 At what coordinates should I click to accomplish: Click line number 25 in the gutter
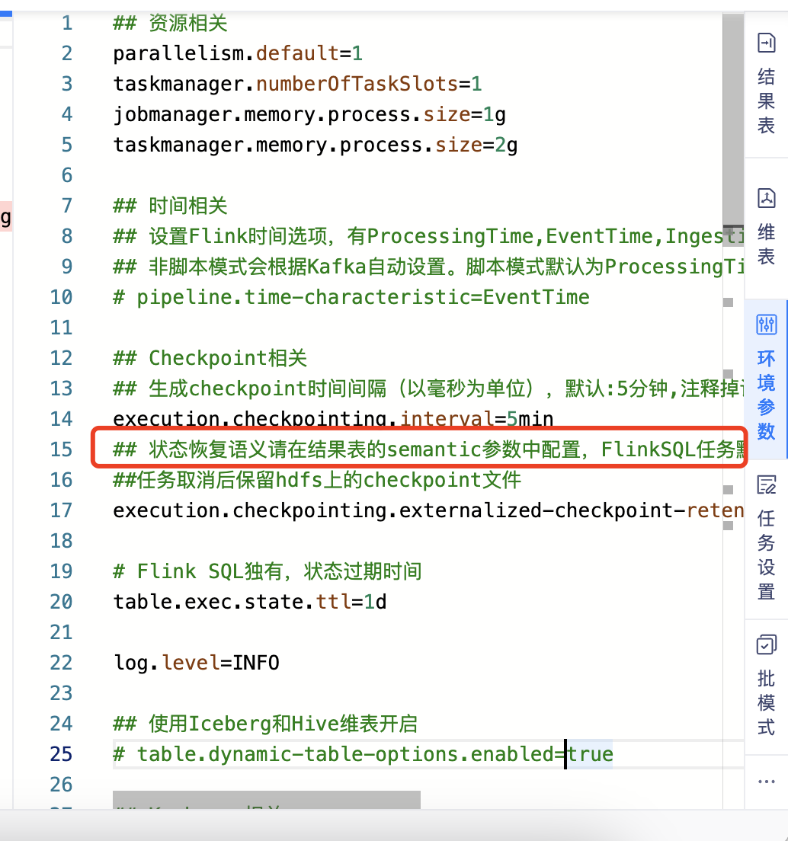pyautogui.click(x=61, y=754)
